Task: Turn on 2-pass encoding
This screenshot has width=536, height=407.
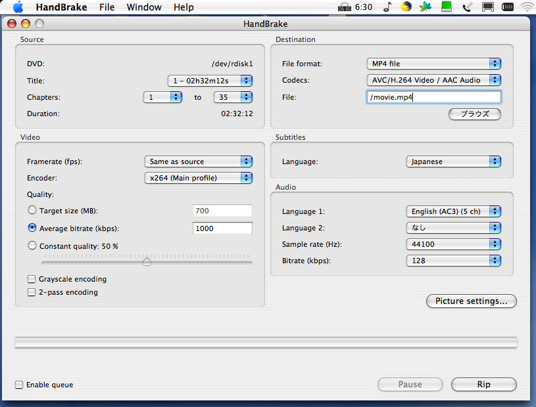Action: (x=32, y=292)
